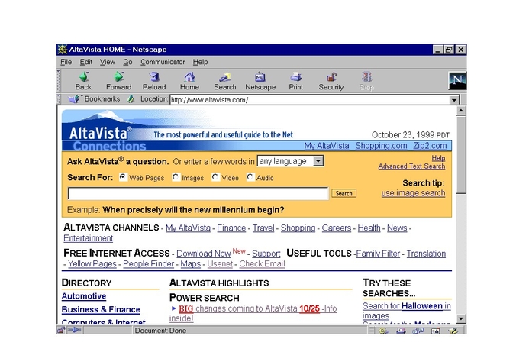The height and width of the screenshot is (352, 529).
Task: Select the Audio radio button
Action: click(x=250, y=177)
